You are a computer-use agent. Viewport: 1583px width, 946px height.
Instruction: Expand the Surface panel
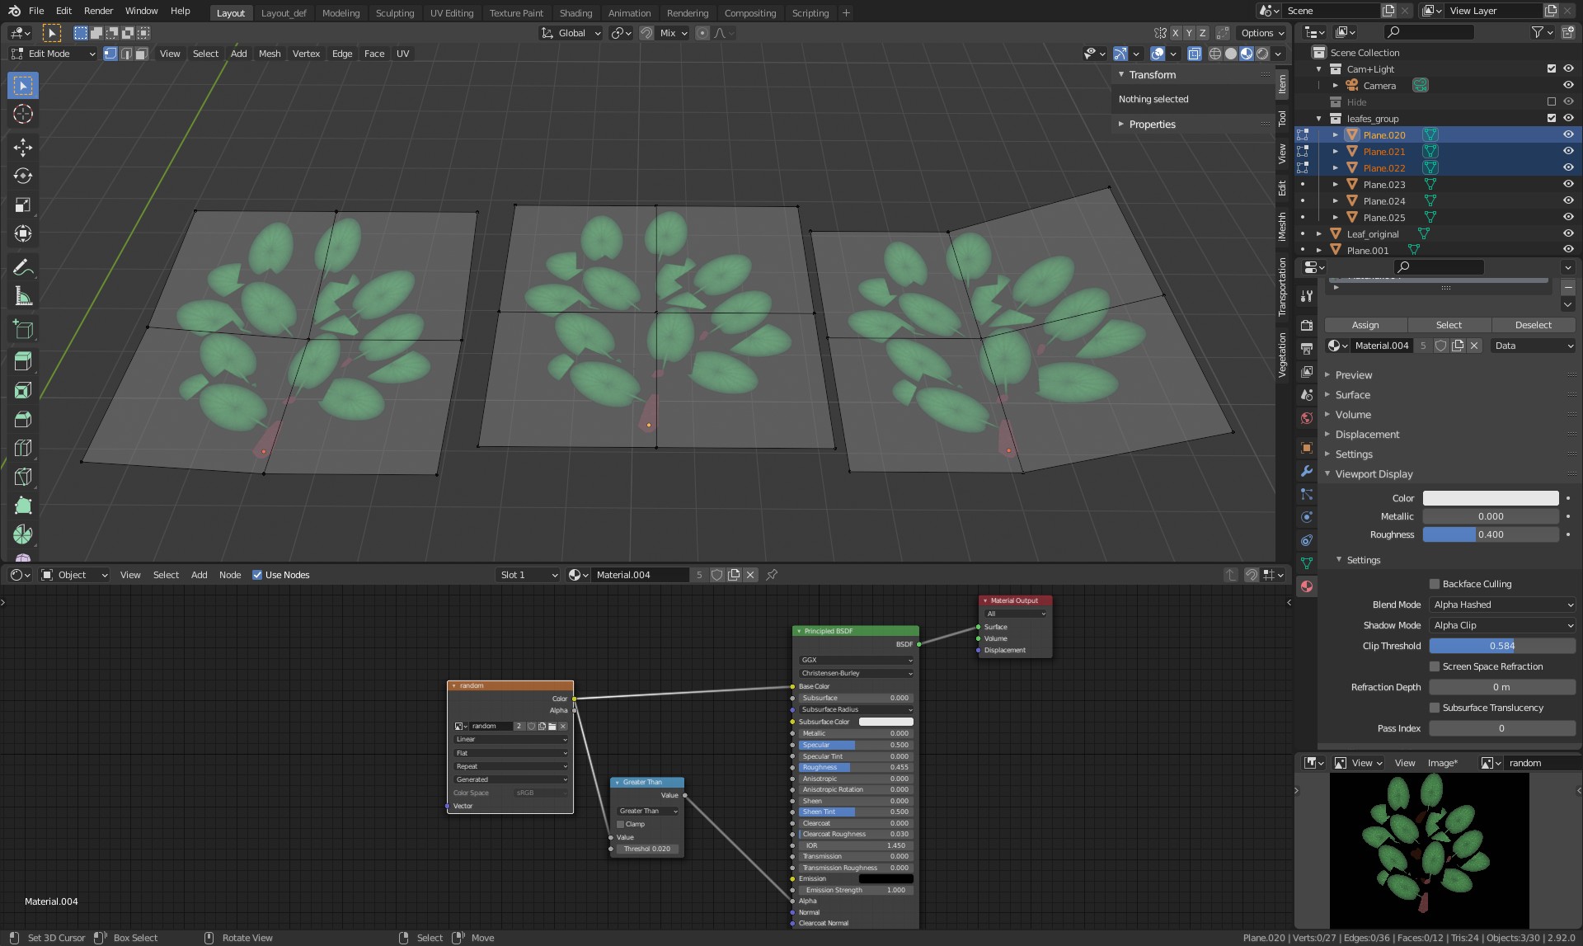[x=1352, y=395]
